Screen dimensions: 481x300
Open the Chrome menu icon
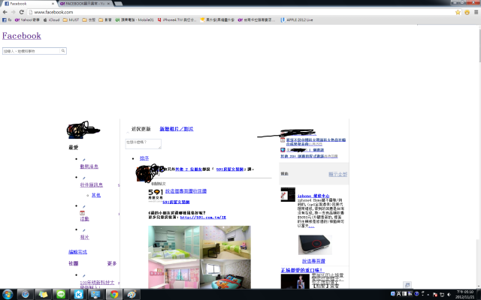coord(476,12)
